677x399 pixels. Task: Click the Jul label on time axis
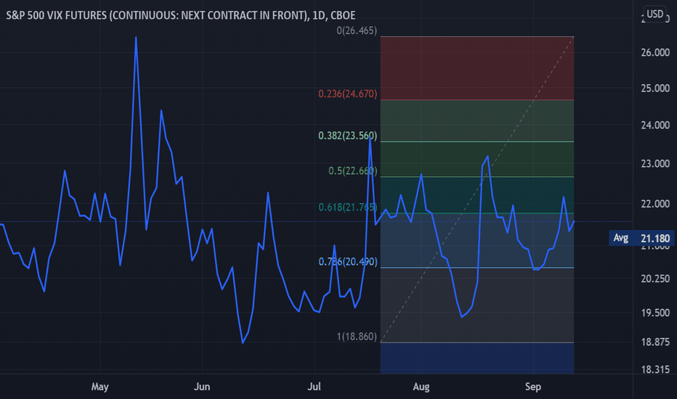314,387
